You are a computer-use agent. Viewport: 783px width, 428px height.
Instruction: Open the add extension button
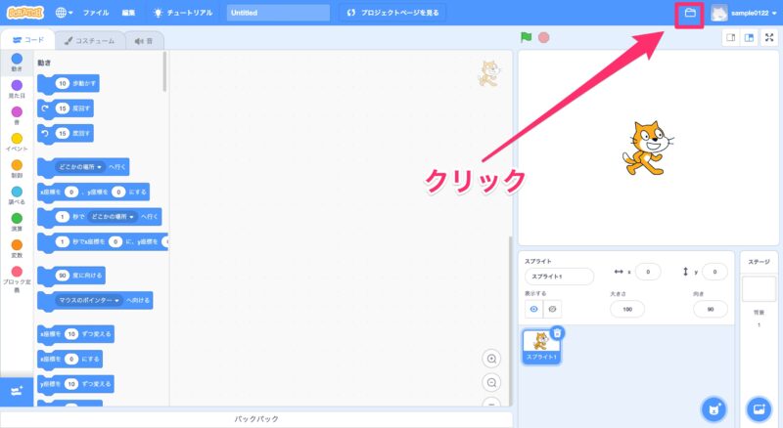[17, 391]
